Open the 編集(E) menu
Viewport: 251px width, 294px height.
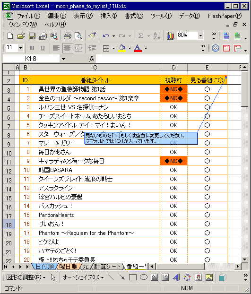tap(57, 16)
